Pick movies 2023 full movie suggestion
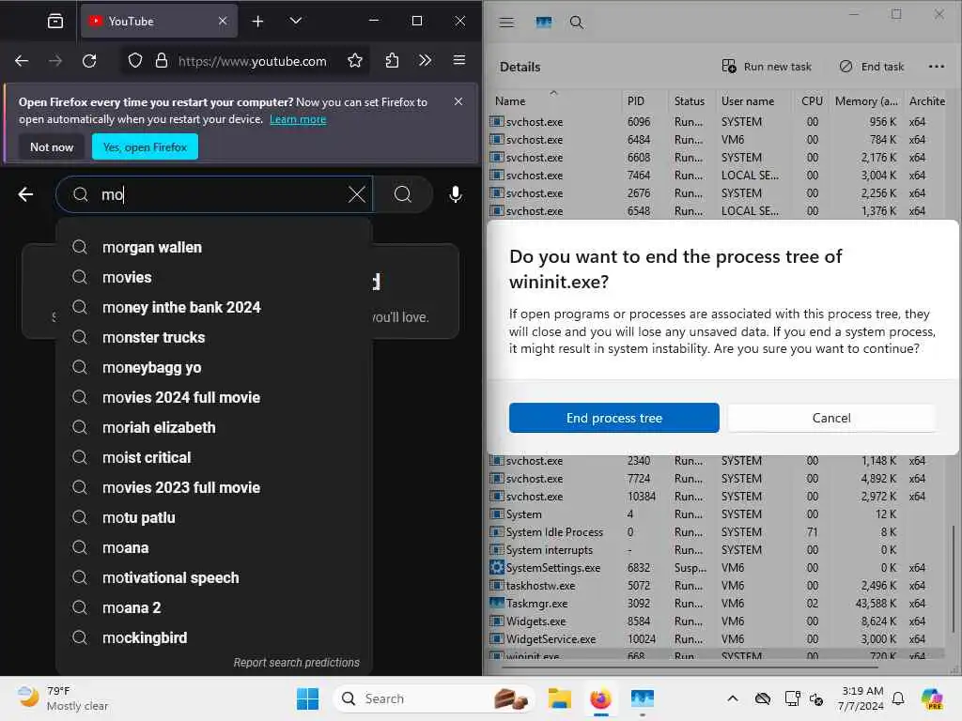This screenshot has height=721, width=962. 214,487
